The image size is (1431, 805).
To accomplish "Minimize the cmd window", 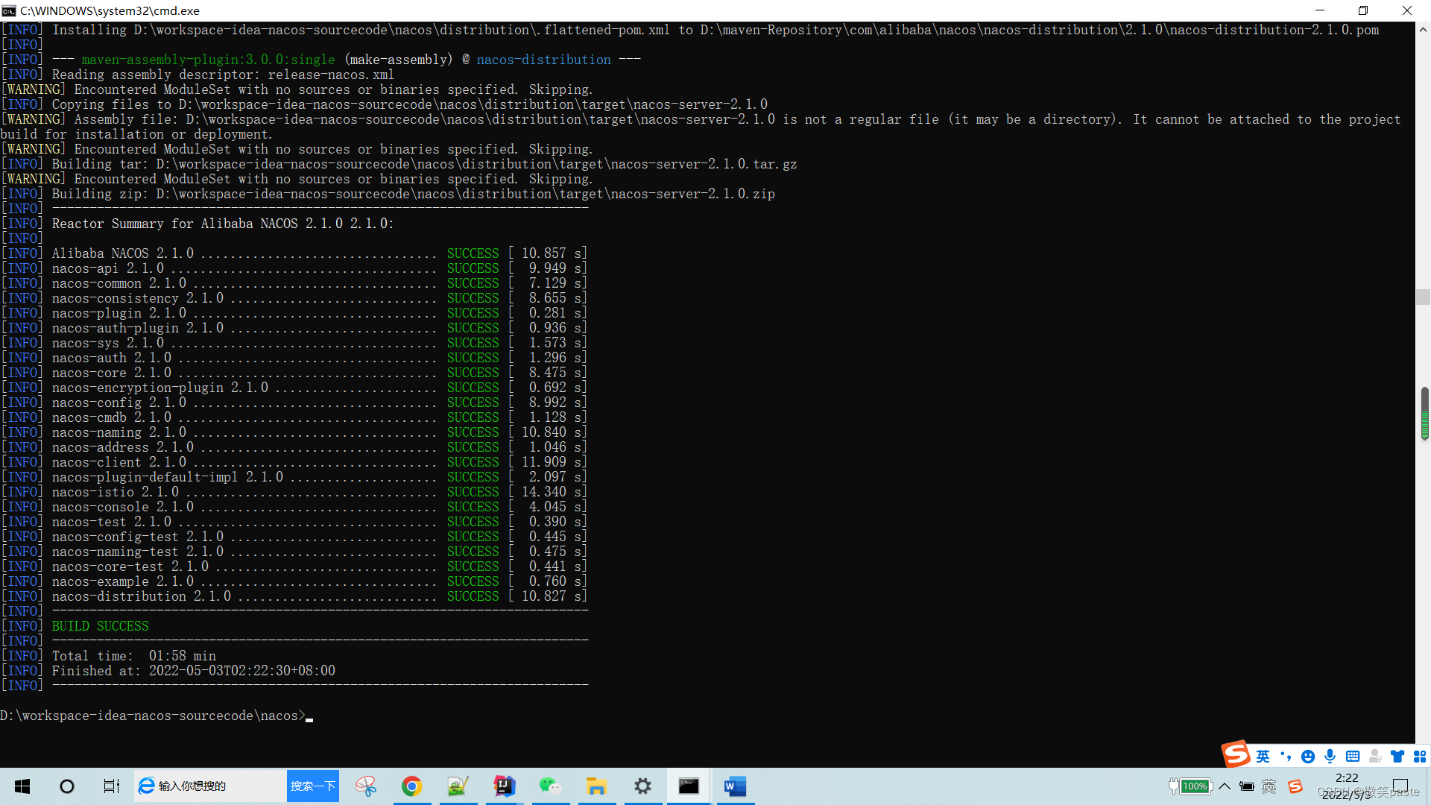I will coord(1320,10).
